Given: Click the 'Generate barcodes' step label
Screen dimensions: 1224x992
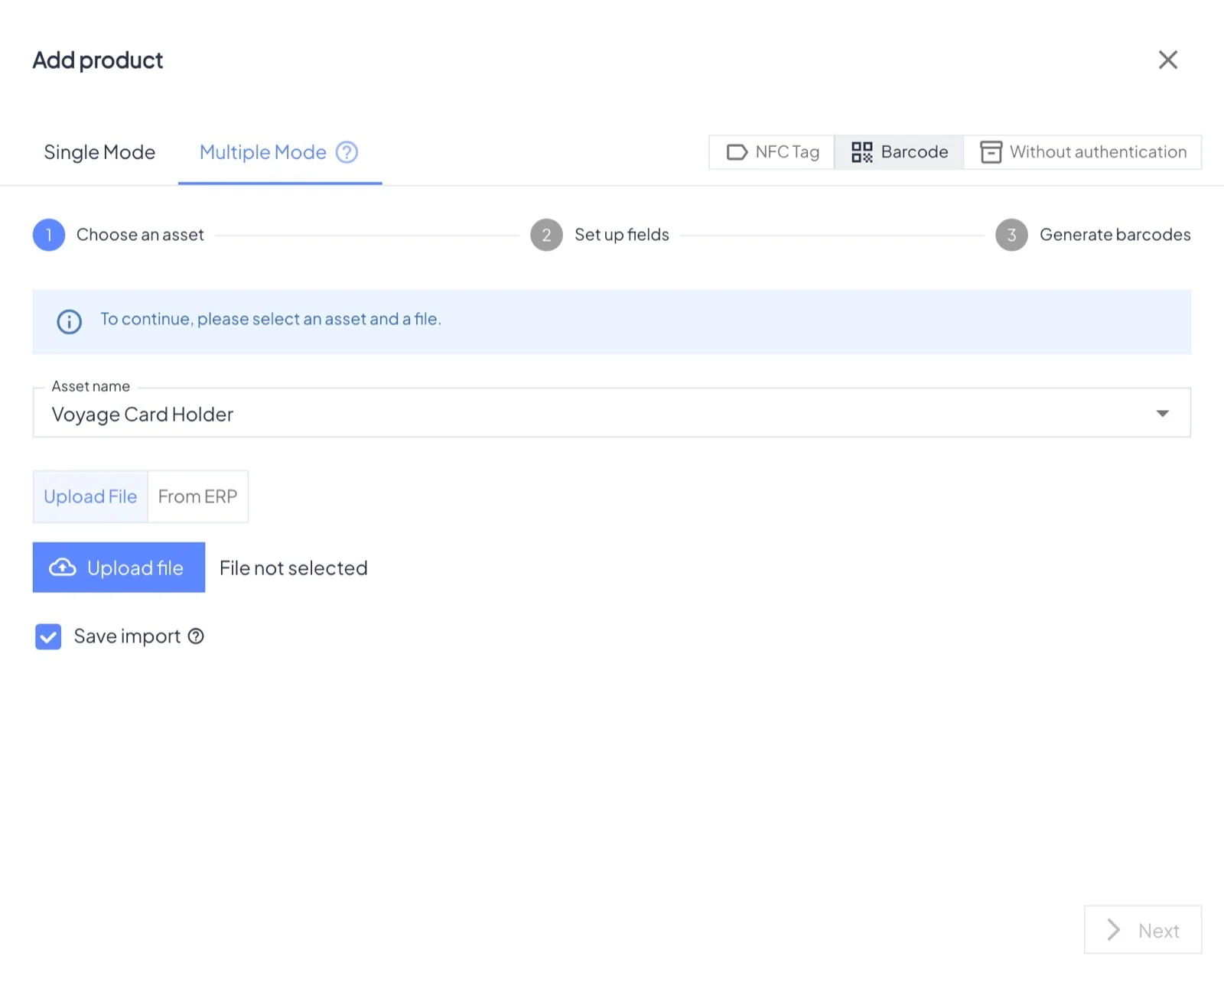Looking at the screenshot, I should point(1115,235).
